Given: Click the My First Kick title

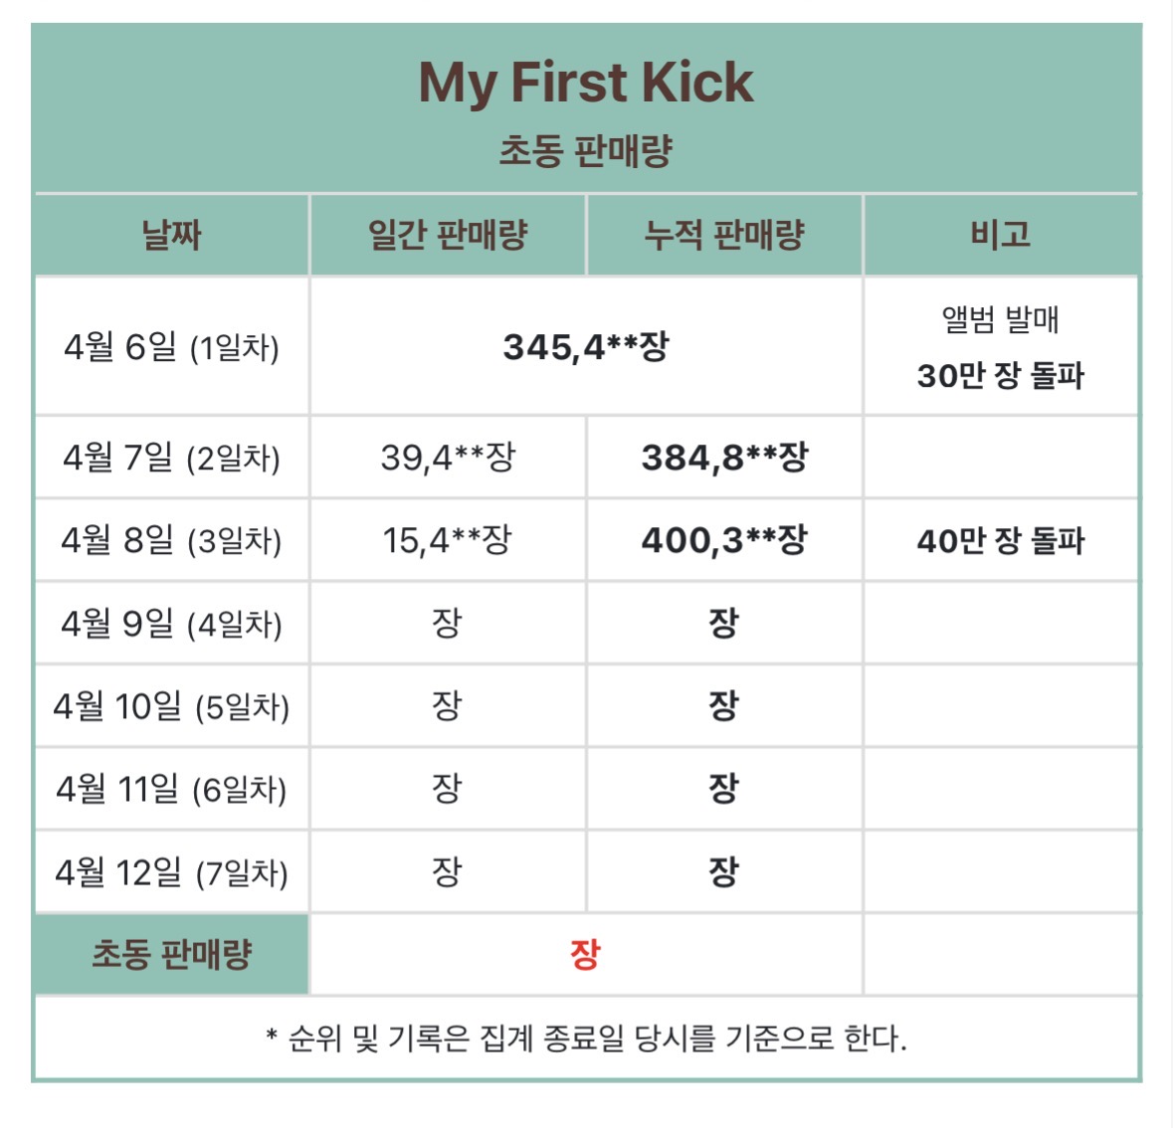Looking at the screenshot, I should click(586, 83).
